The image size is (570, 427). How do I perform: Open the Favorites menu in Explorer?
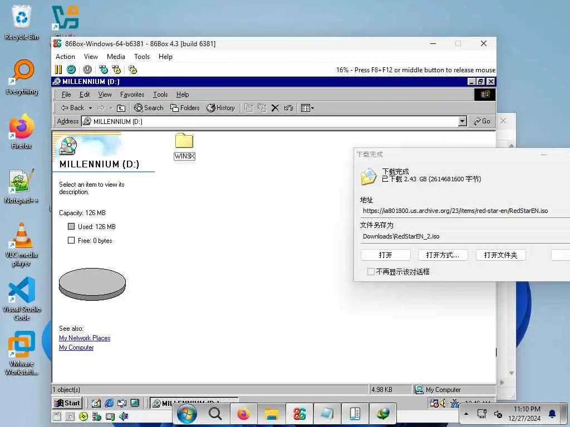[x=132, y=95]
